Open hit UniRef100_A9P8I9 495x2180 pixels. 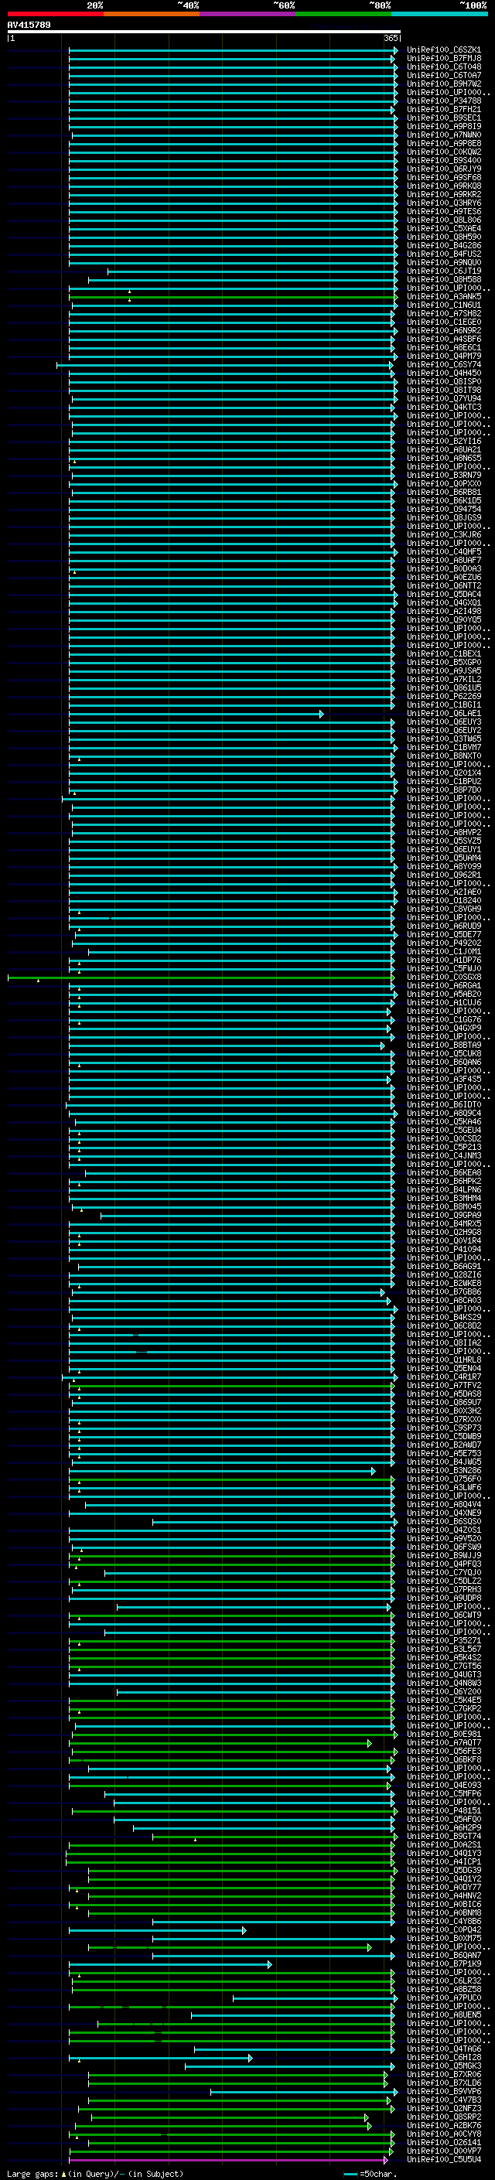(443, 126)
